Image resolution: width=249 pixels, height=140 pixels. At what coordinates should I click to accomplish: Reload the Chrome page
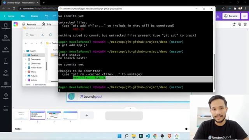click(x=14, y=9)
